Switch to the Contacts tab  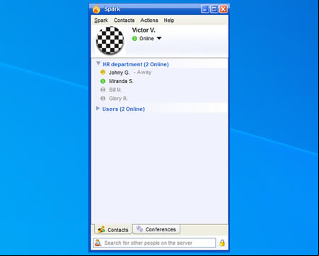(x=113, y=230)
